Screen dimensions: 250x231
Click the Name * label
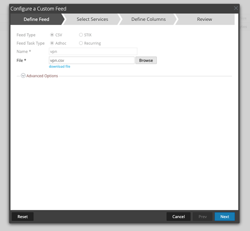tap(24, 51)
